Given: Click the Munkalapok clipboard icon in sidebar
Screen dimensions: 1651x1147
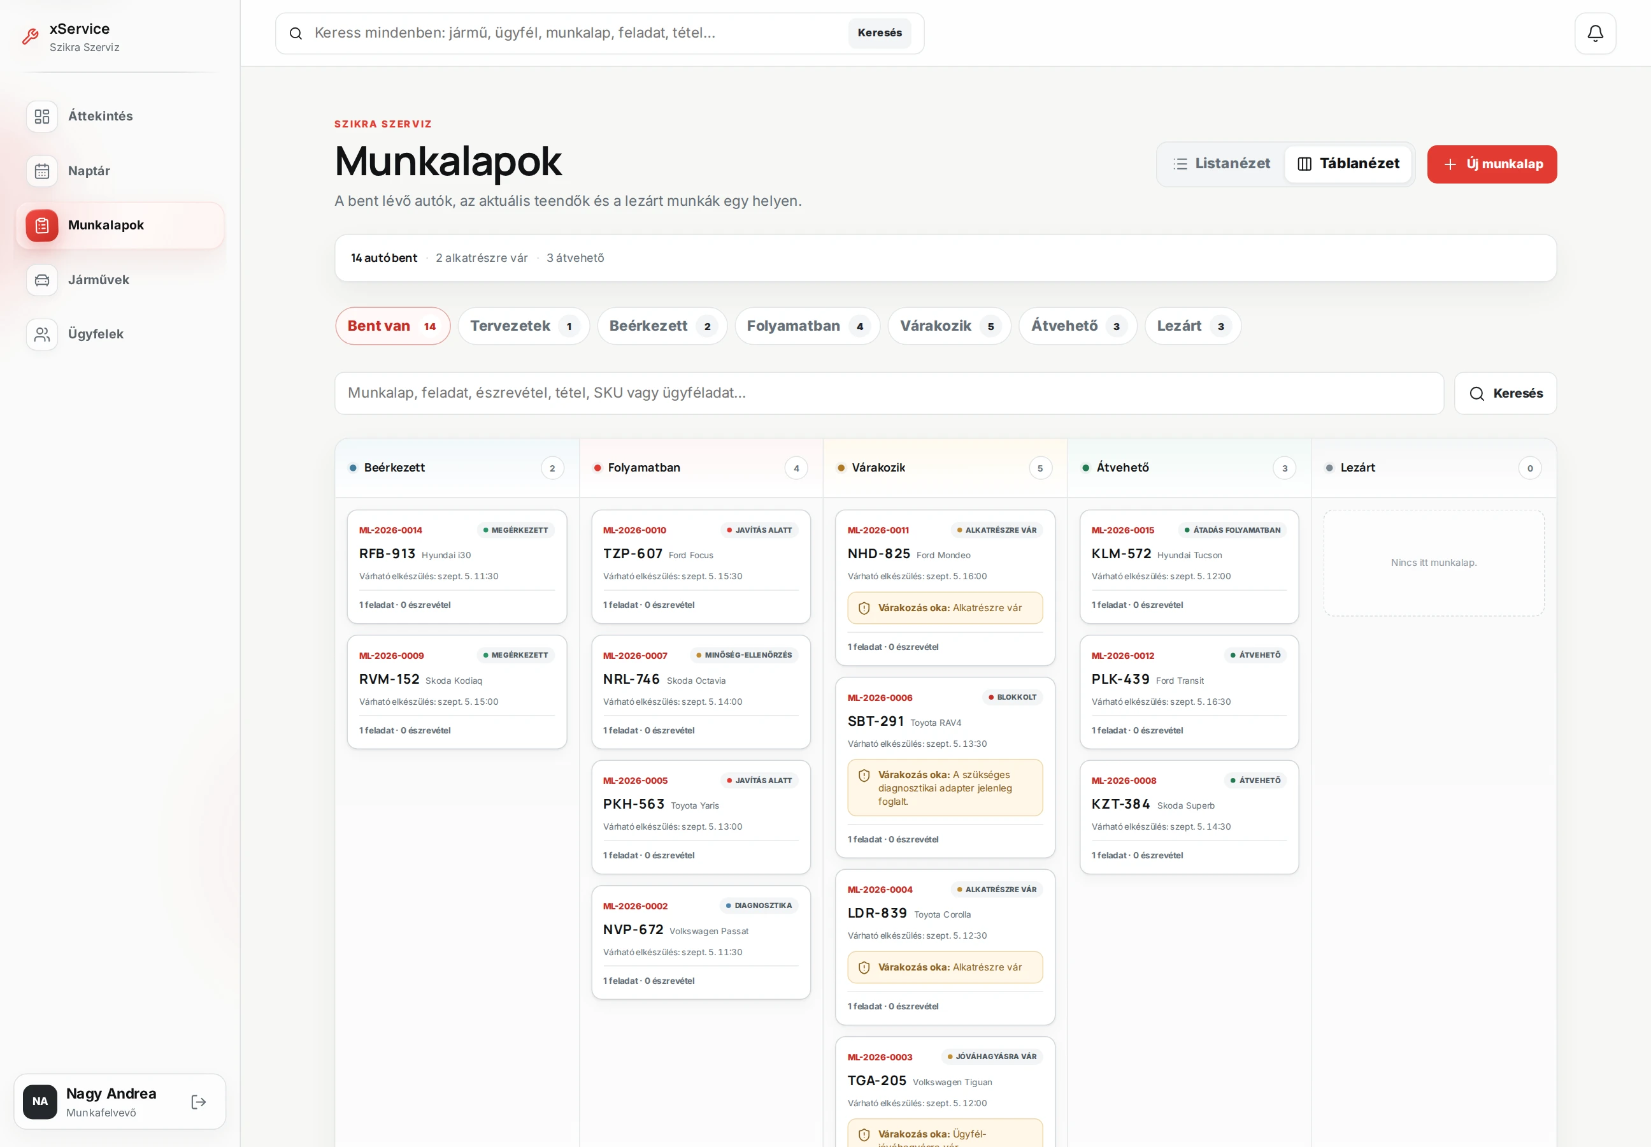Looking at the screenshot, I should 41,226.
